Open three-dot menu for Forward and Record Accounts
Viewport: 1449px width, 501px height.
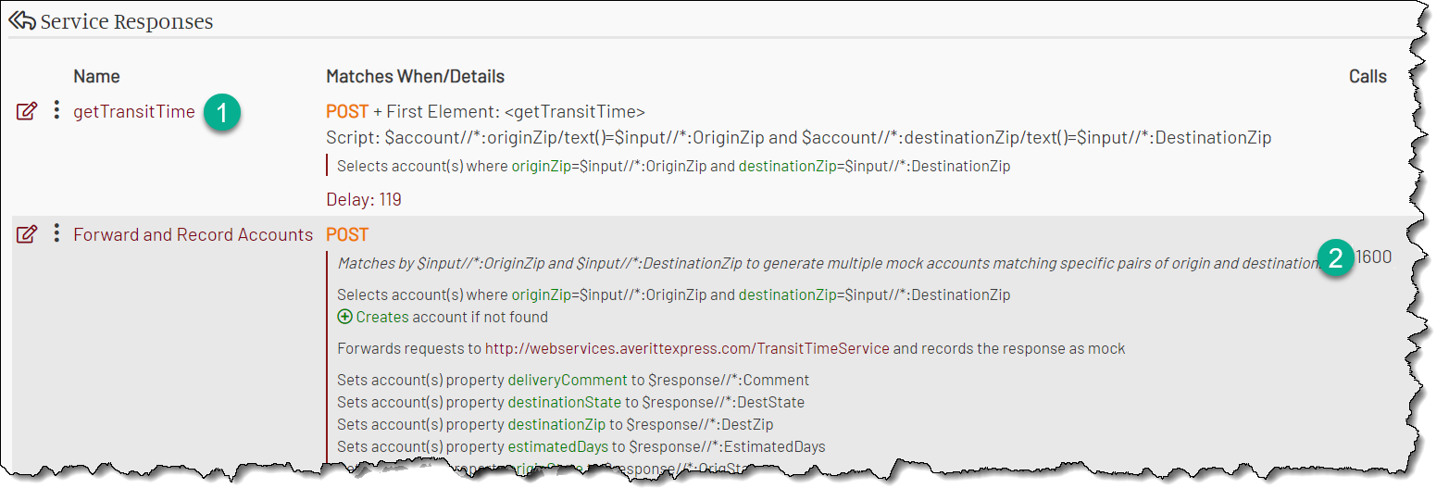click(x=56, y=233)
